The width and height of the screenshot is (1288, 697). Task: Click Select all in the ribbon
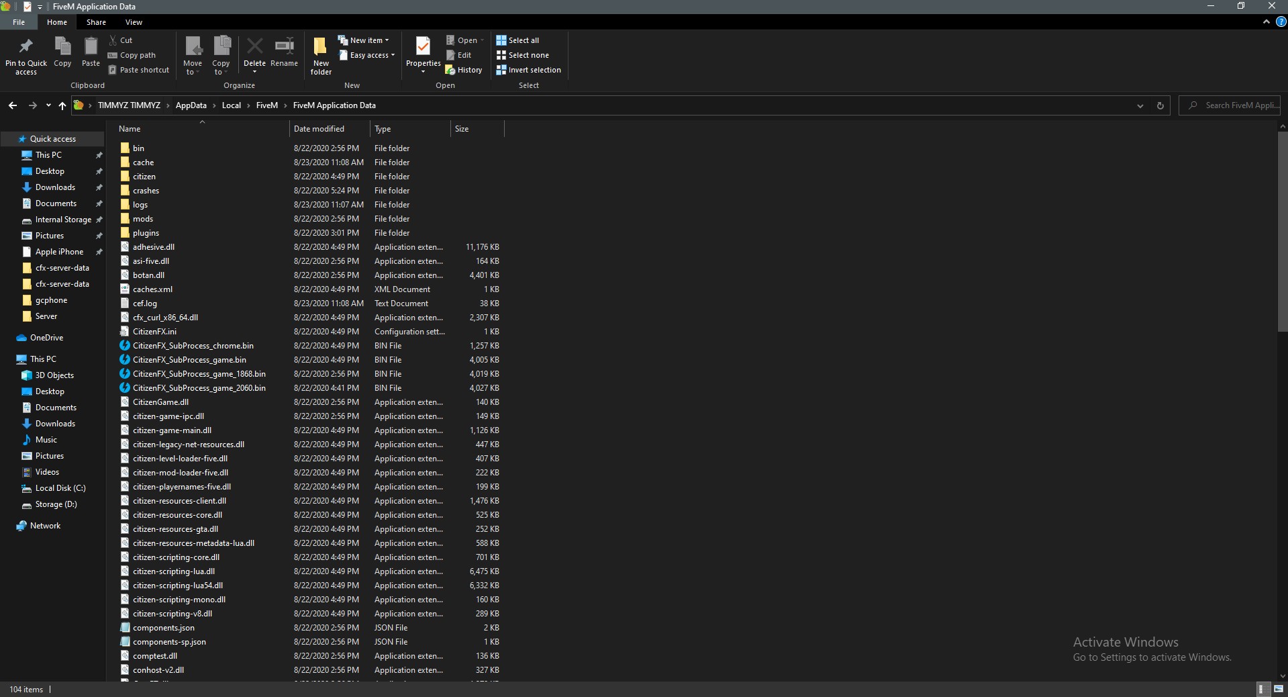[517, 40]
